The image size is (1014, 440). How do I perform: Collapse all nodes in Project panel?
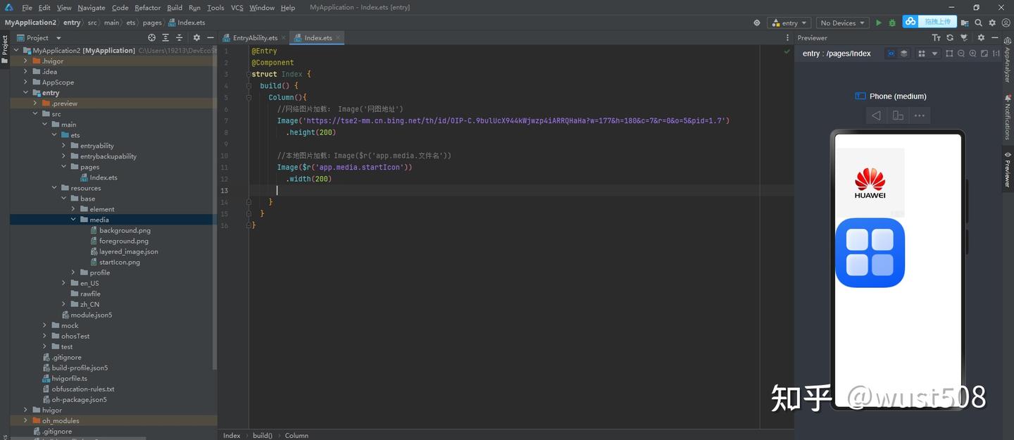[x=180, y=38]
